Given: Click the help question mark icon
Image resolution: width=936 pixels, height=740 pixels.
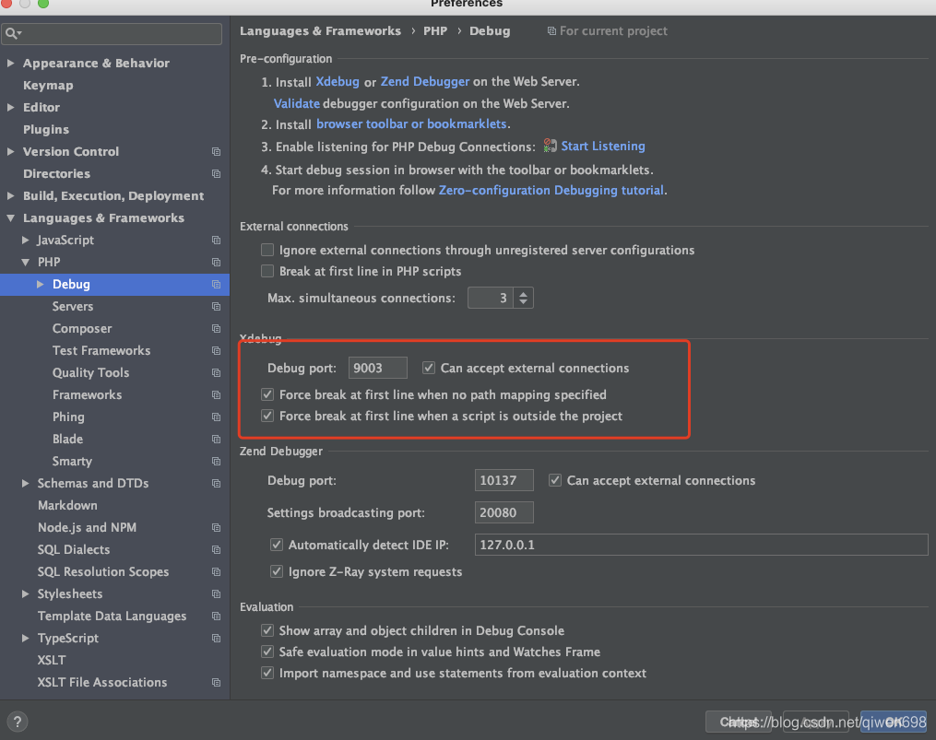Looking at the screenshot, I should coord(17,722).
